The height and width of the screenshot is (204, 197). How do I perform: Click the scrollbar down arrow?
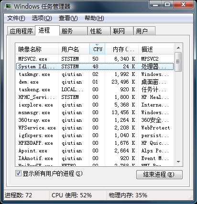point(178,162)
